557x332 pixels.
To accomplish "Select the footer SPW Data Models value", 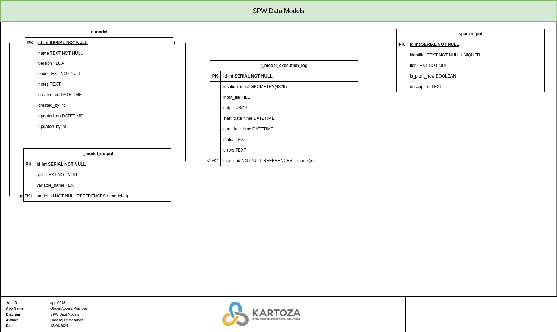I will (x=65, y=315).
